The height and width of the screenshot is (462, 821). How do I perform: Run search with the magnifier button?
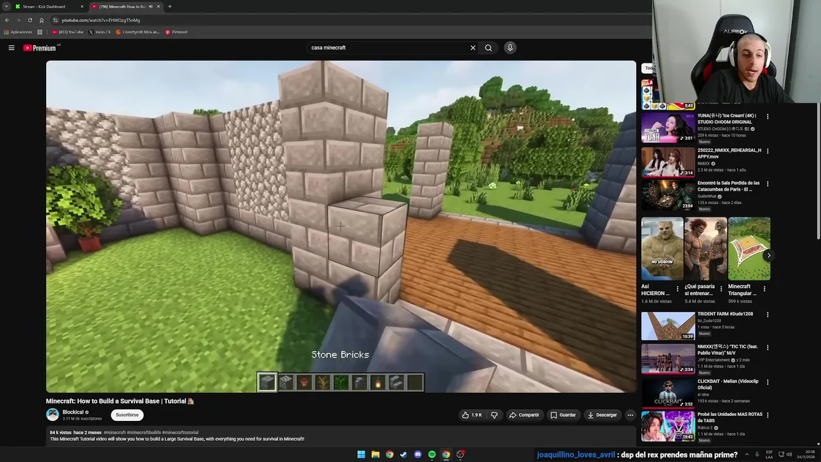pyautogui.click(x=488, y=47)
